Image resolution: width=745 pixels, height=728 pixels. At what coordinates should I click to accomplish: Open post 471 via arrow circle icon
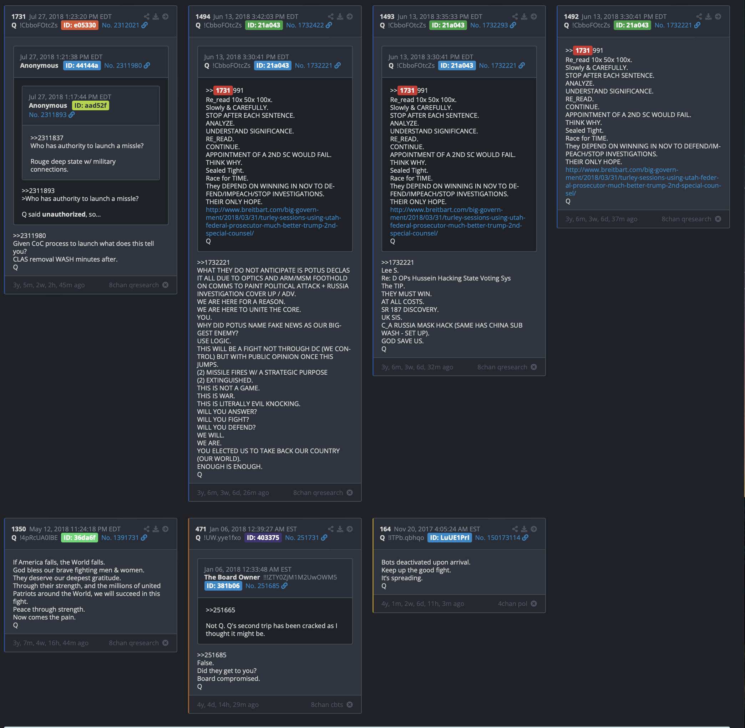click(x=349, y=529)
